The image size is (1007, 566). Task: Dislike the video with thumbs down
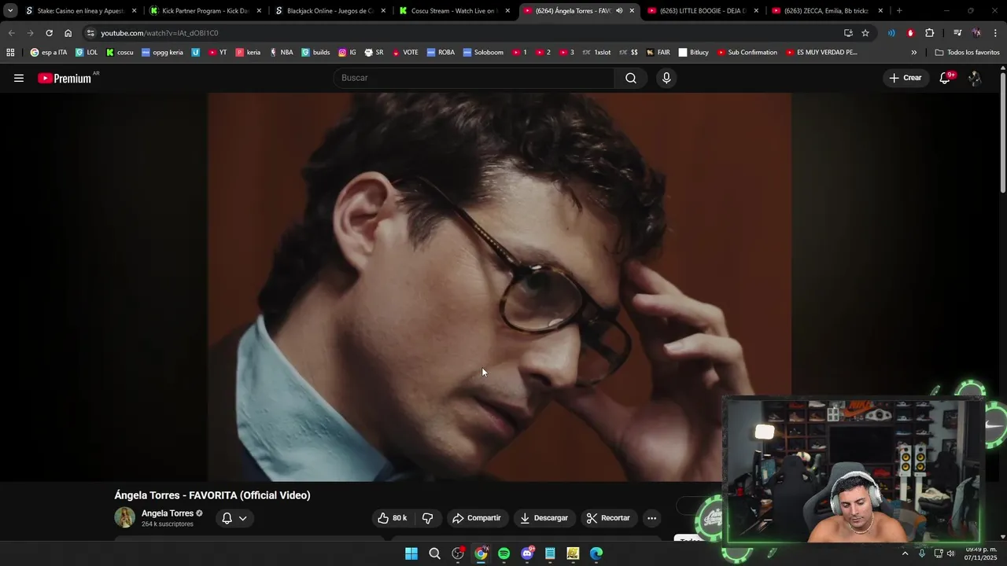coord(427,518)
